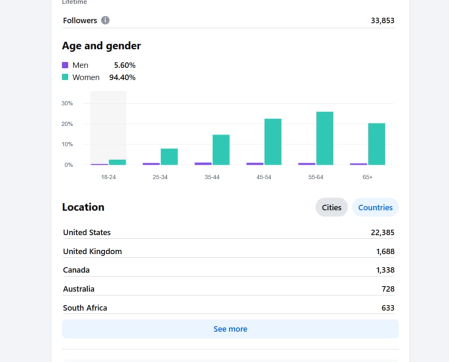Click the Australia location entry
This screenshot has width=449, height=362.
pos(228,289)
